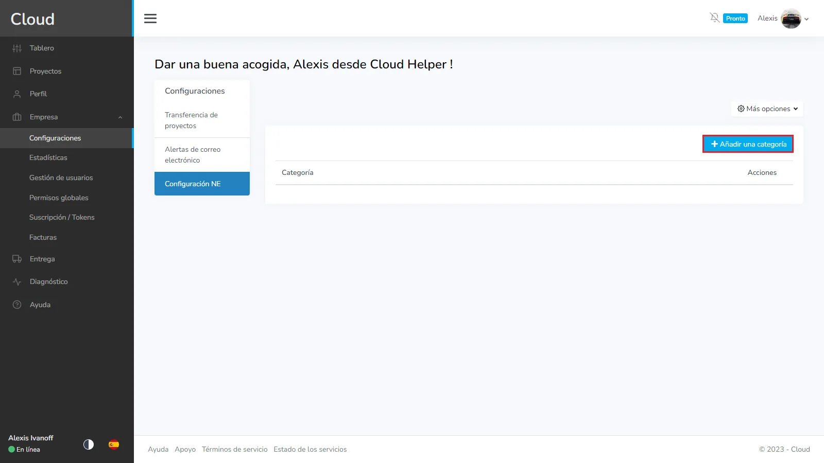
Task: Open Suscripción / Tokens page
Action: (x=62, y=217)
